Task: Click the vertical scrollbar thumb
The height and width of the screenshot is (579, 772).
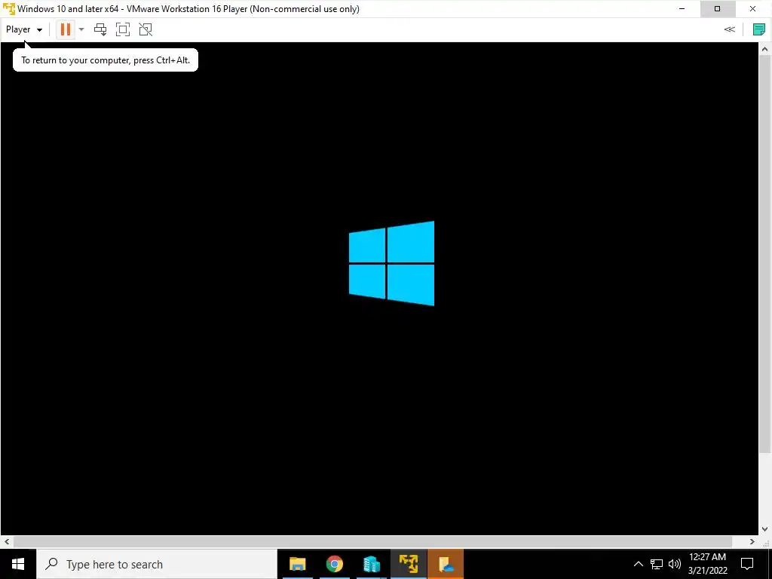Action: point(765,255)
